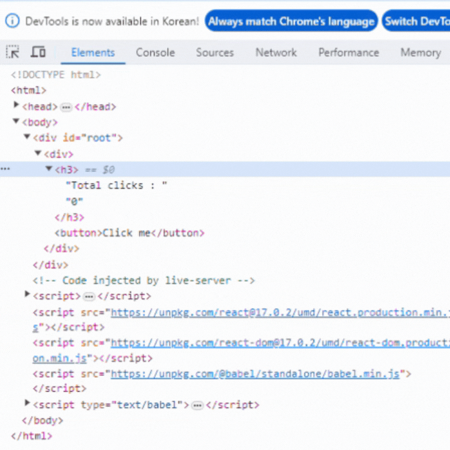The image size is (450, 450).
Task: Click the $0 marker on the h3 row
Action: pyautogui.click(x=109, y=170)
